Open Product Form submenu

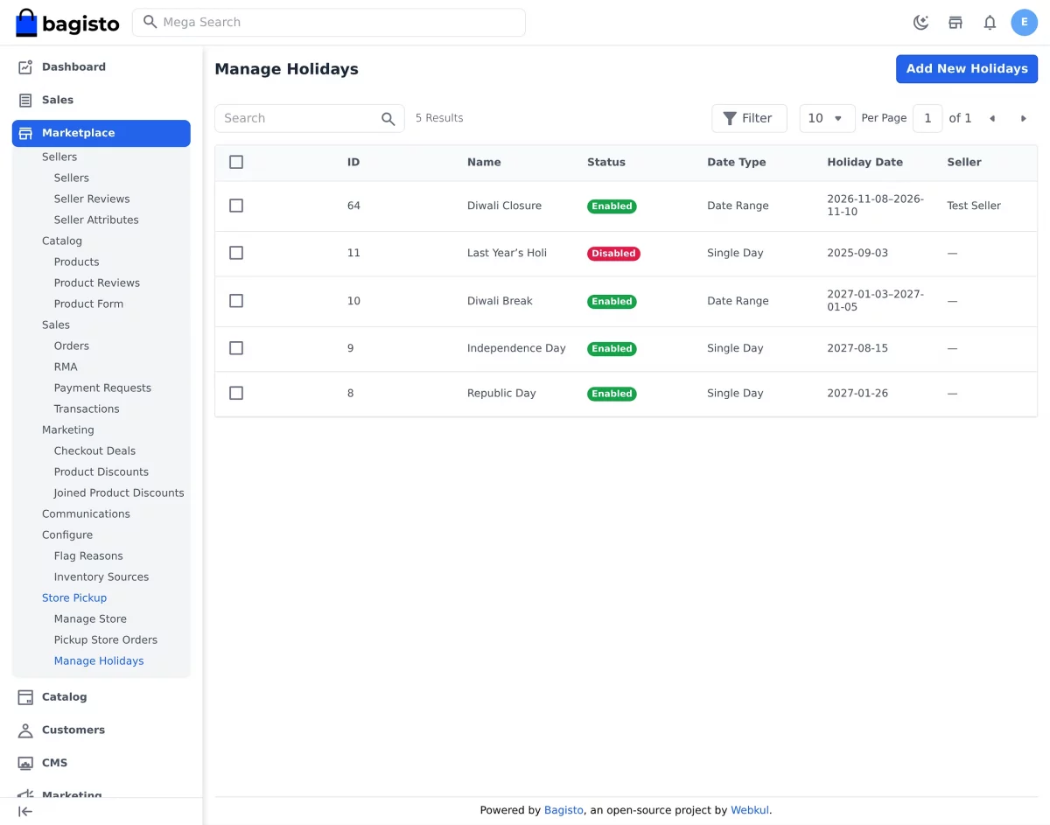(88, 304)
